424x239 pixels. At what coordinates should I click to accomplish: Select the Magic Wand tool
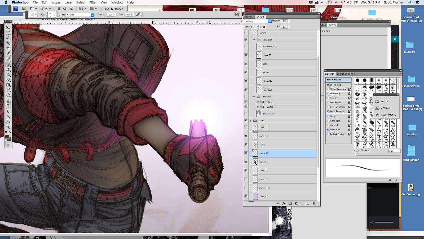(8, 43)
